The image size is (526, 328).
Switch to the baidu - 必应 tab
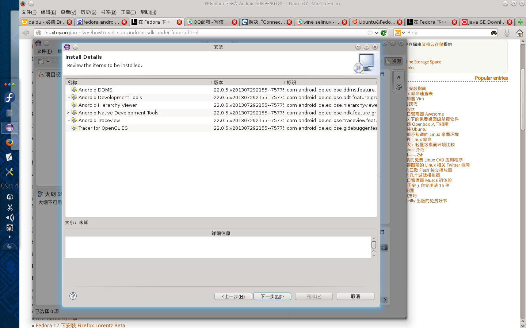tap(47, 22)
